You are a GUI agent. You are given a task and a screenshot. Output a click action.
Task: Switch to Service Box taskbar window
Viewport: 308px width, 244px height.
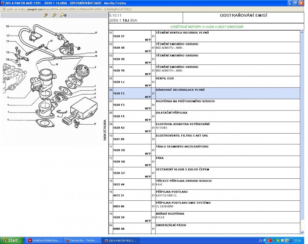click(82, 240)
